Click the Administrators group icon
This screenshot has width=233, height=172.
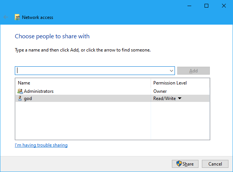pos(20,91)
